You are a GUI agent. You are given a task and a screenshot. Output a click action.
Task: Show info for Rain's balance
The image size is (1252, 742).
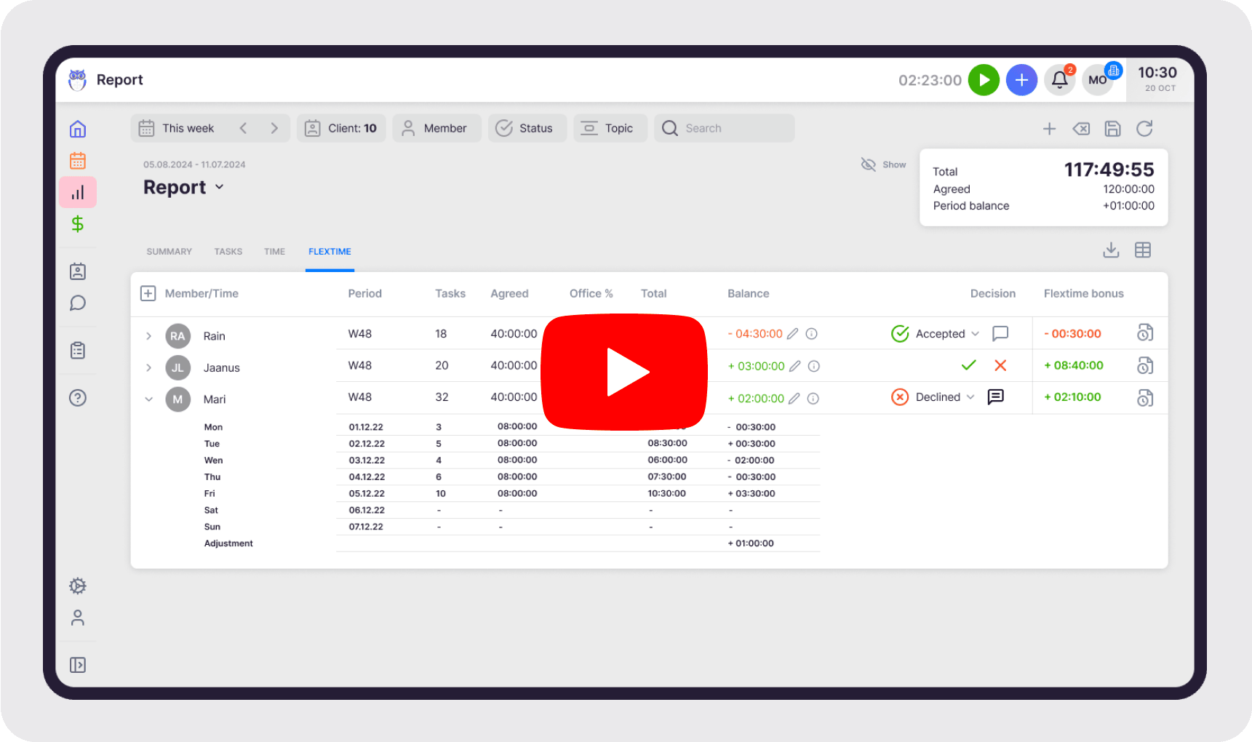[812, 334]
